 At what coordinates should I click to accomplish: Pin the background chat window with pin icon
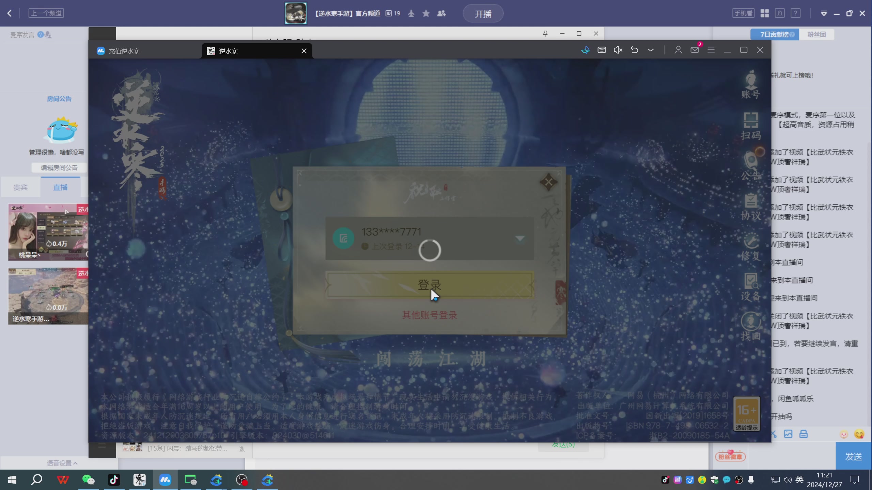pyautogui.click(x=545, y=33)
